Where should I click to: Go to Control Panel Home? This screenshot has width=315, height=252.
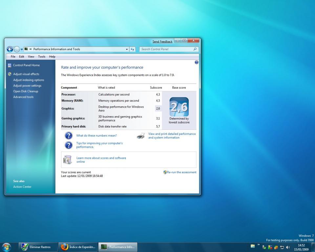click(x=26, y=65)
